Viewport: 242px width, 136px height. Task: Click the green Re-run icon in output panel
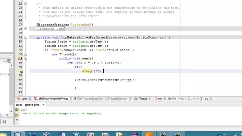click(17, 110)
